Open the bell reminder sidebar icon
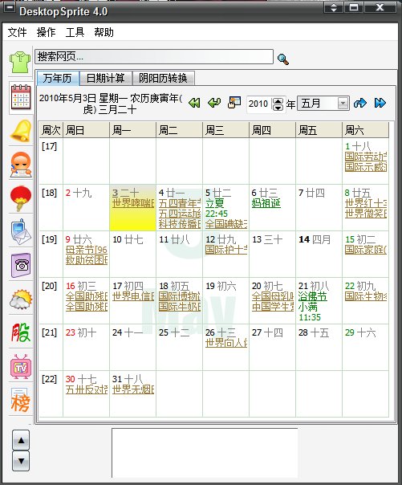Image resolution: width=402 pixels, height=485 pixels. [x=21, y=131]
